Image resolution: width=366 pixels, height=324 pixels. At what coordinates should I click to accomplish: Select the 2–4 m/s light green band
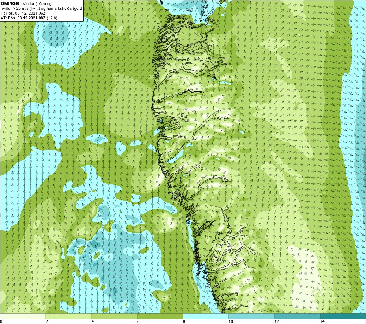(x=69, y=316)
